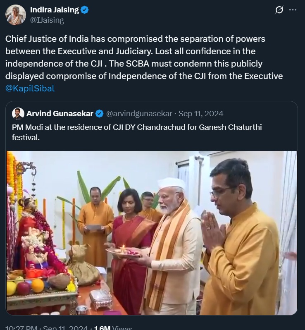Click Indira Jaising's blue verified badge
Screen dimensions: 305x330
point(84,10)
